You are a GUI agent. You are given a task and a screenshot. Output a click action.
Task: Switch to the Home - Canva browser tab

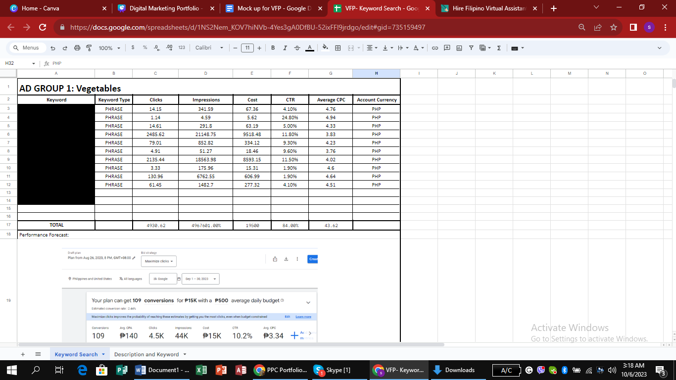pyautogui.click(x=56, y=8)
